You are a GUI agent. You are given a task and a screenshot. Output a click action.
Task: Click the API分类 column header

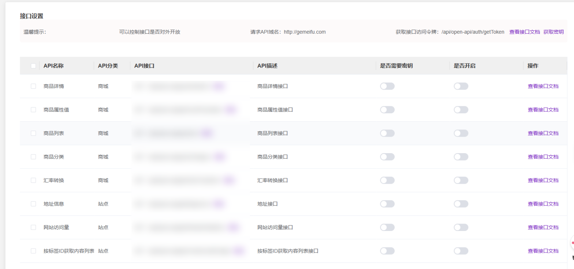[x=108, y=66]
